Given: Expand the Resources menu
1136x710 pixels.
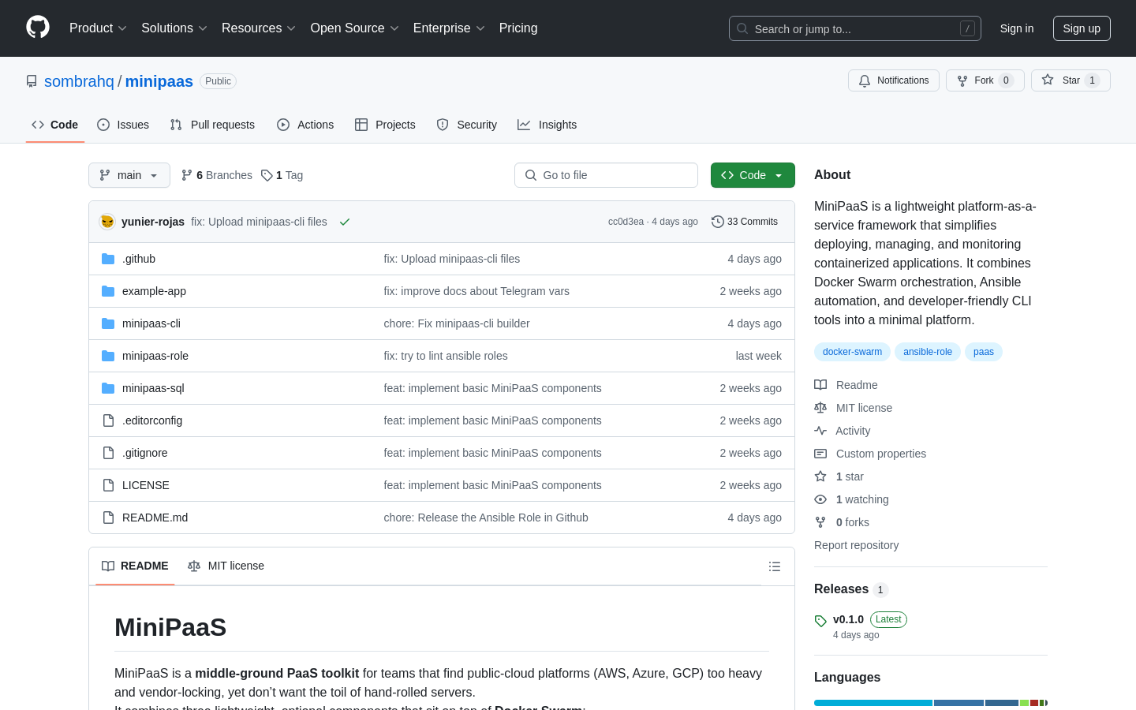Looking at the screenshot, I should click(258, 28).
